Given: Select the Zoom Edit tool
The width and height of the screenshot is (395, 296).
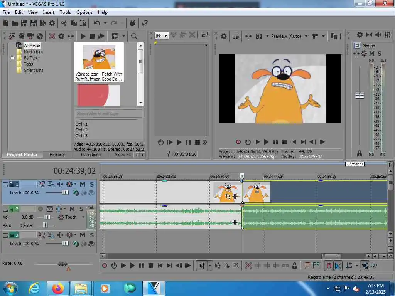Looking at the screenshot, I should coord(236,266).
